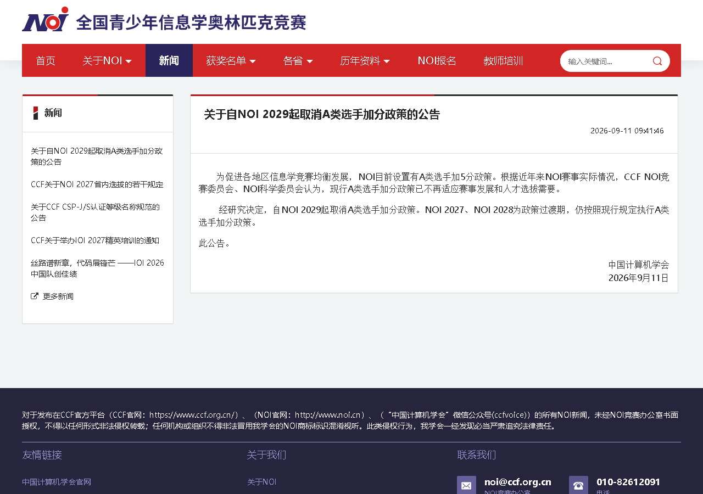Image resolution: width=703 pixels, height=494 pixels.
Task: Click the external-link icon beside 更多新闻
Action: pyautogui.click(x=35, y=296)
